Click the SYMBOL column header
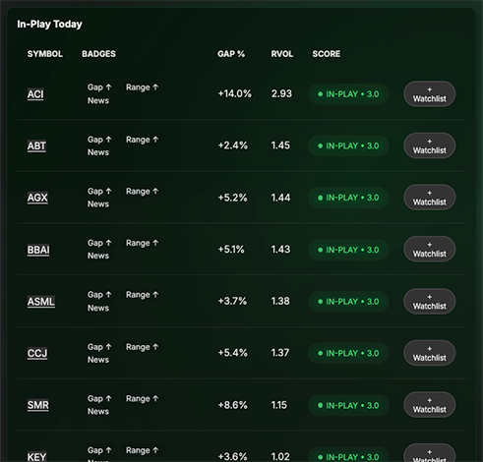Image resolution: width=483 pixels, height=462 pixels. click(x=45, y=54)
